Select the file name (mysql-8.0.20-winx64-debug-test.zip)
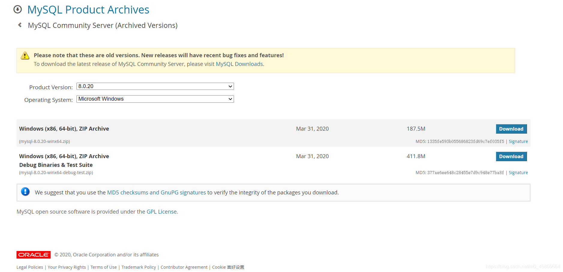This screenshot has width=563, height=272. [56, 173]
